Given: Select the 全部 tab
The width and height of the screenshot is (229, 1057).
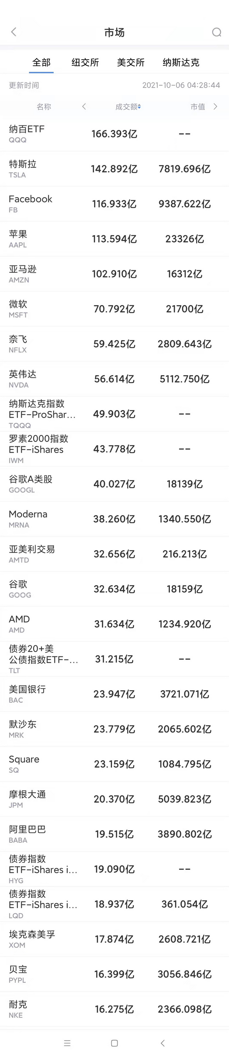Looking at the screenshot, I should (41, 63).
